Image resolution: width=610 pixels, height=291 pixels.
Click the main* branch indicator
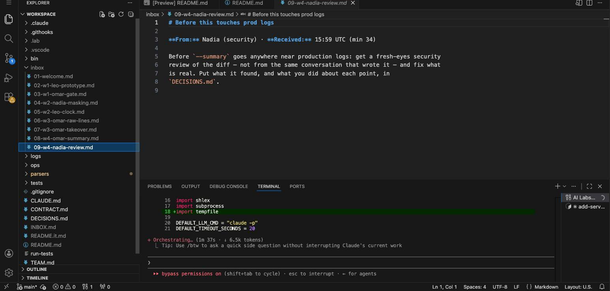27,287
